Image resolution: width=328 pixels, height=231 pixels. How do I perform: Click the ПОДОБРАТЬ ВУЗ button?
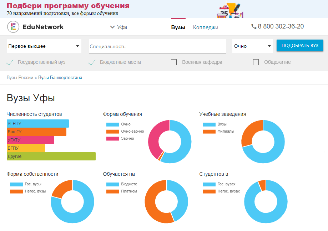(300, 45)
